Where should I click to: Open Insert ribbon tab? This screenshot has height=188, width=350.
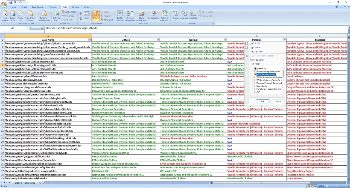tap(24, 7)
